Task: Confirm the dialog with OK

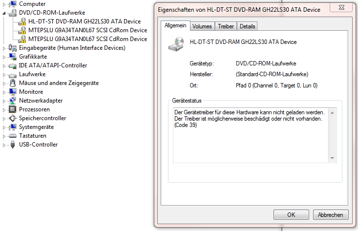Action: tap(291, 215)
